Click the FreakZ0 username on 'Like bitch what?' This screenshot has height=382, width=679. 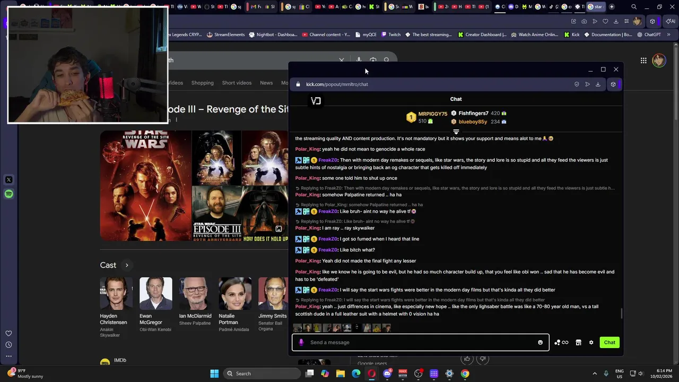click(x=328, y=250)
